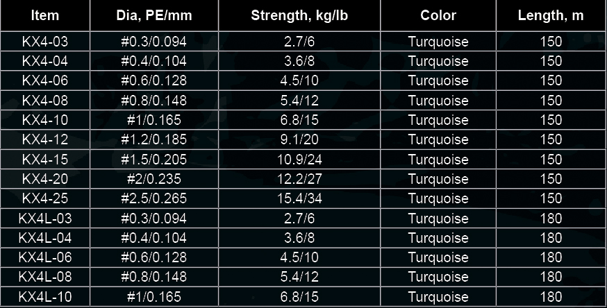Select the 180 length for KX4L-06
Screen dimensions: 607x308
(551, 257)
